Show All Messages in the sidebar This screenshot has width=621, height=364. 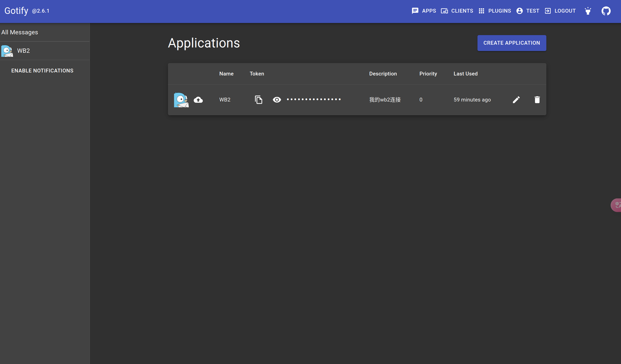coord(45,32)
